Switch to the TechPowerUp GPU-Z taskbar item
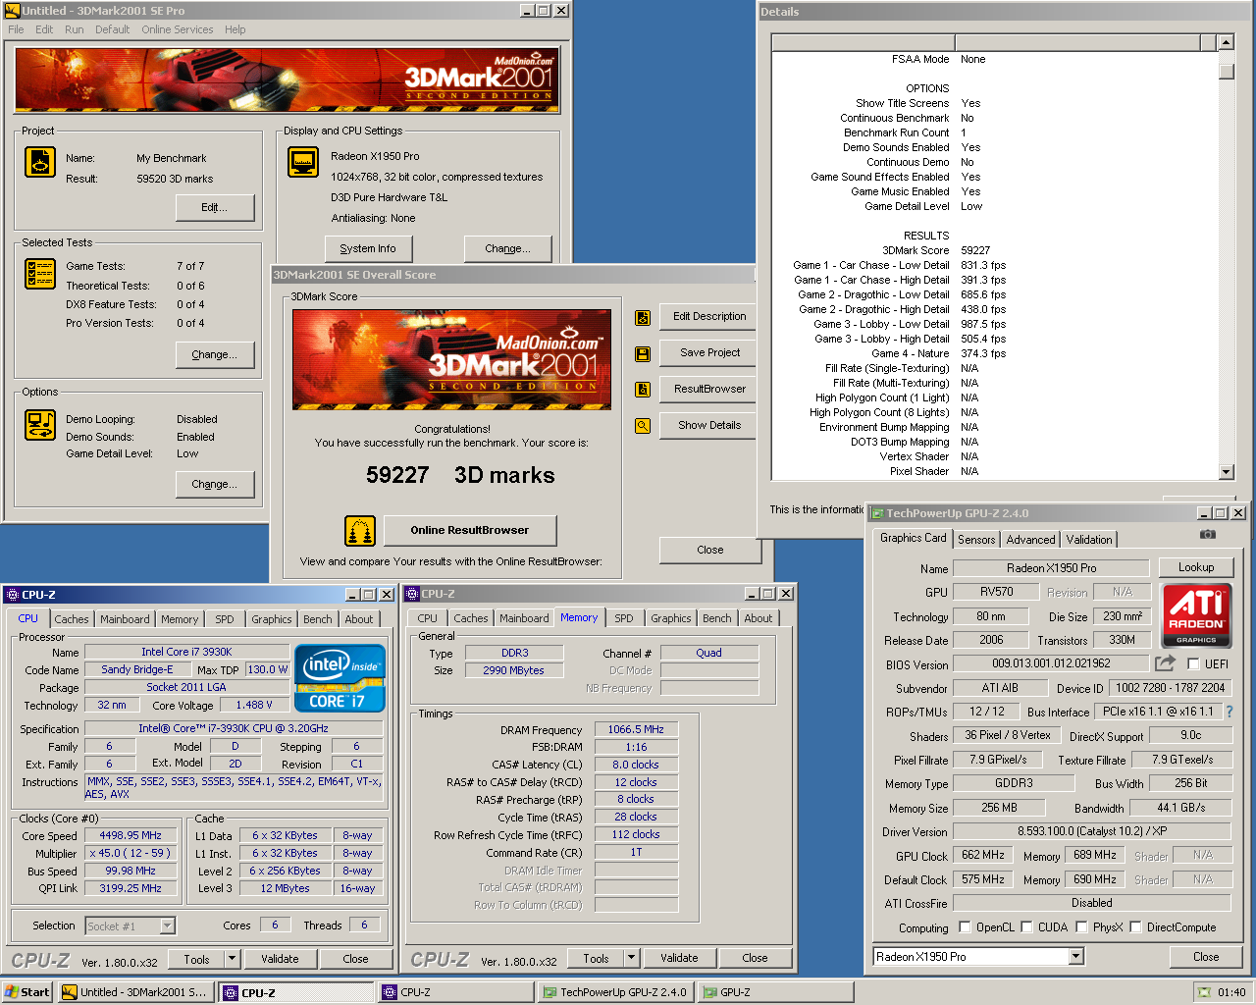The width and height of the screenshot is (1256, 1005). point(615,992)
